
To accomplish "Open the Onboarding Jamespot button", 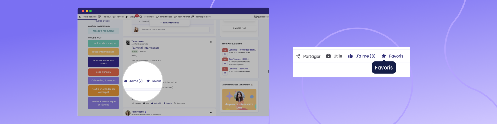I will 103,80.
